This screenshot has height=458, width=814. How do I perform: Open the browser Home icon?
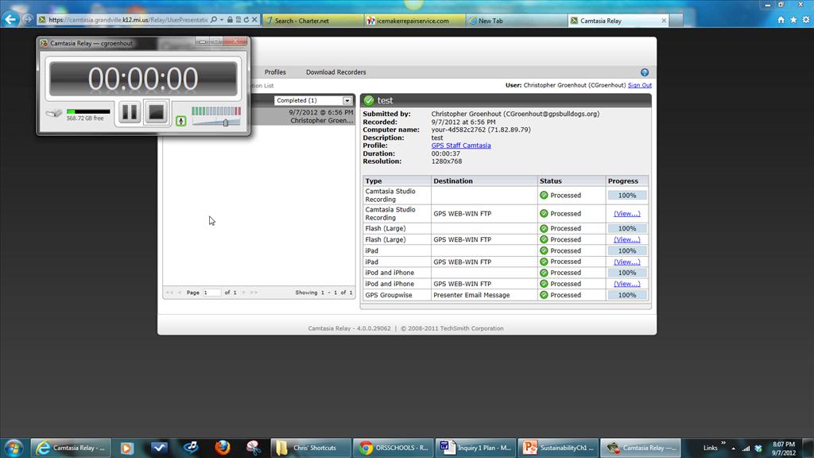[x=781, y=20]
